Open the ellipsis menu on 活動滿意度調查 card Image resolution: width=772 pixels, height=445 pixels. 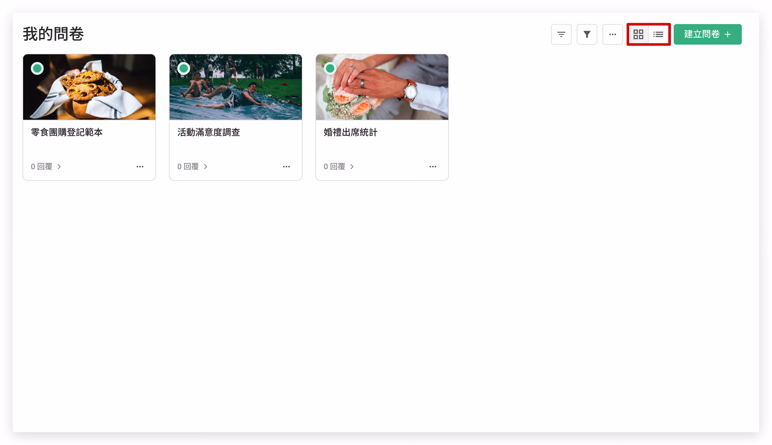coord(286,167)
